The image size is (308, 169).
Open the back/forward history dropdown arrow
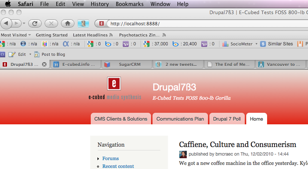click(24, 23)
